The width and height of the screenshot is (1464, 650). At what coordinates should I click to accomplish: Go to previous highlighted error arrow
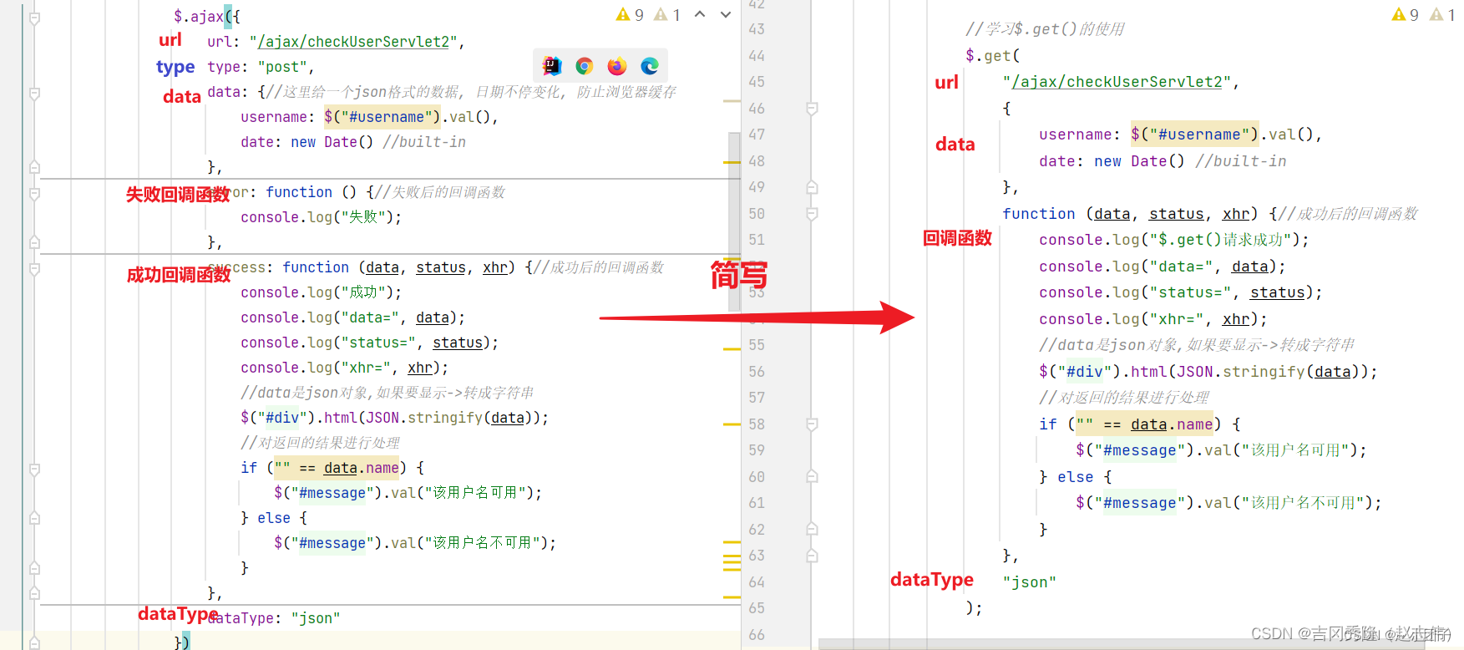pos(700,14)
